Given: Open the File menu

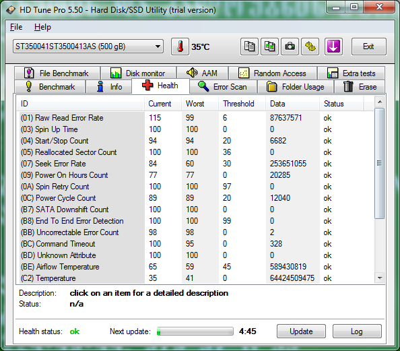Looking at the screenshot, I should [16, 27].
